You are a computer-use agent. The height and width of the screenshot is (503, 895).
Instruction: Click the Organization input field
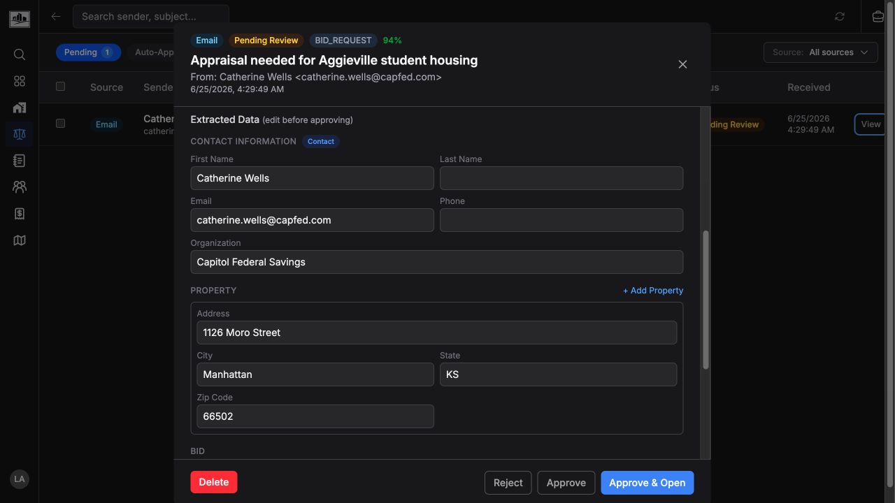click(436, 262)
